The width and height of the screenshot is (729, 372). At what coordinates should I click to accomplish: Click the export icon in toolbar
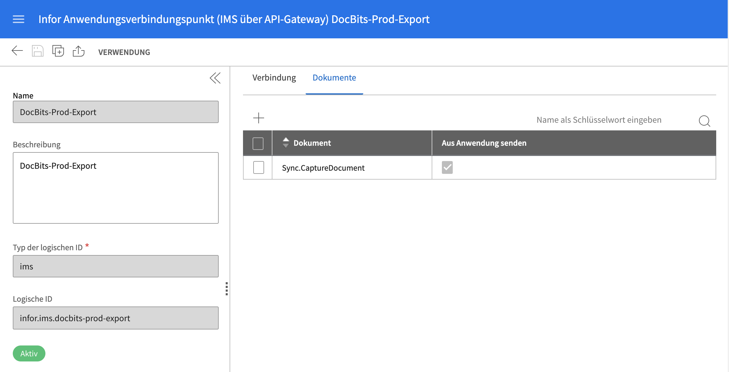click(x=78, y=51)
